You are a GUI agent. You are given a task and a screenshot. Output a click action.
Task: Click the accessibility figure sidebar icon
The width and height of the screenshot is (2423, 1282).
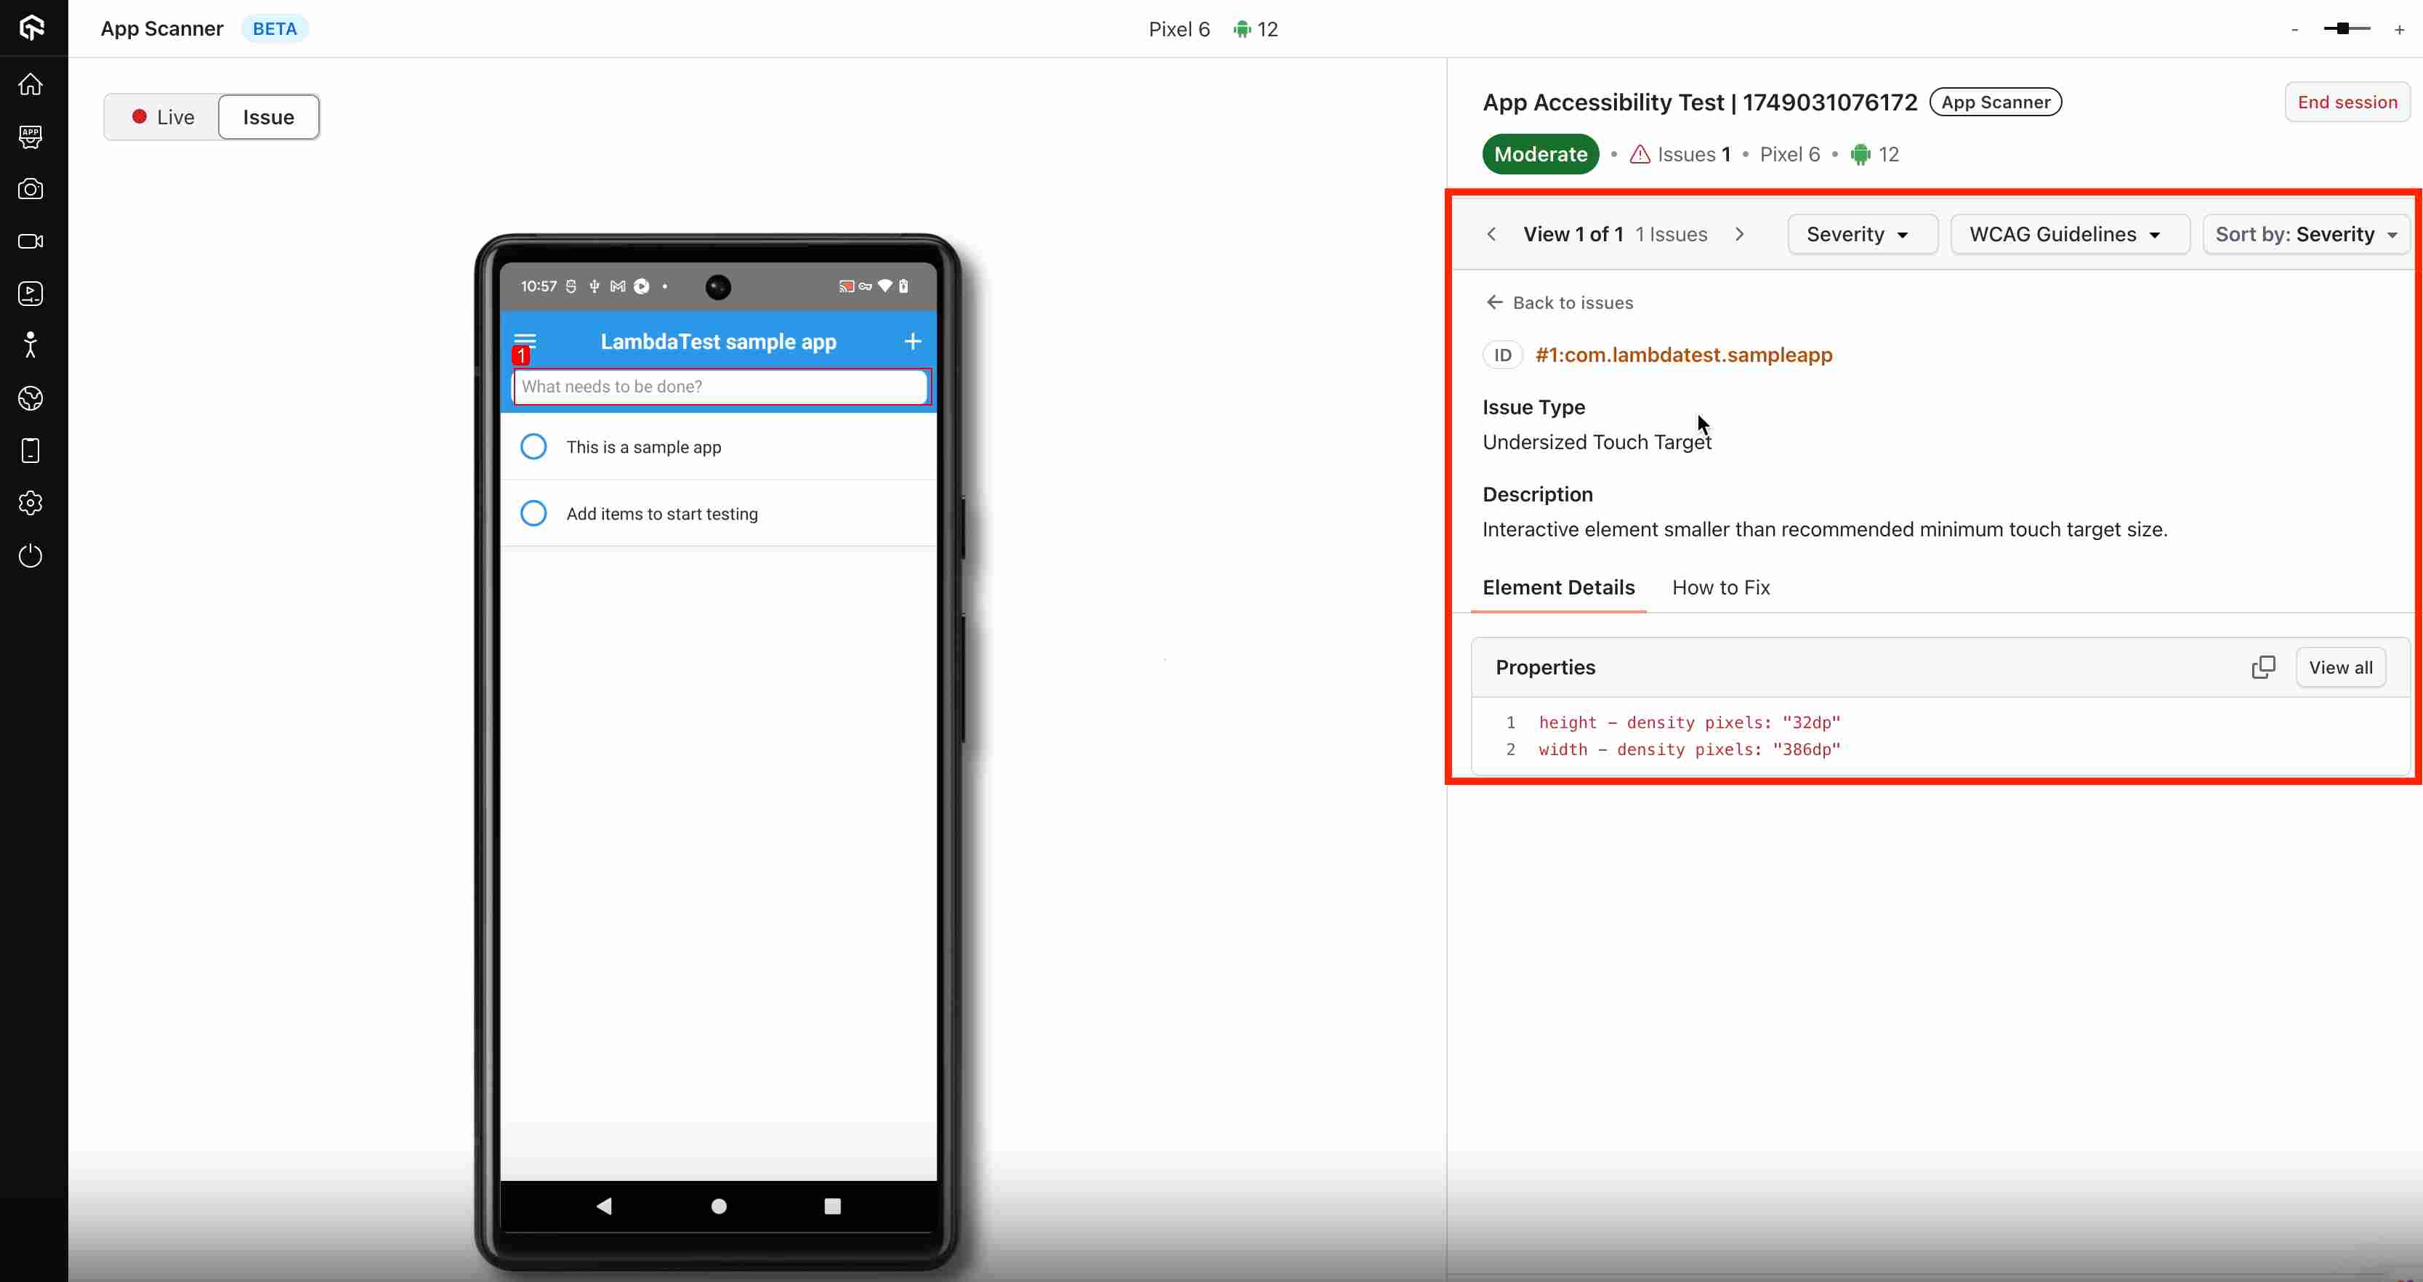click(x=31, y=345)
